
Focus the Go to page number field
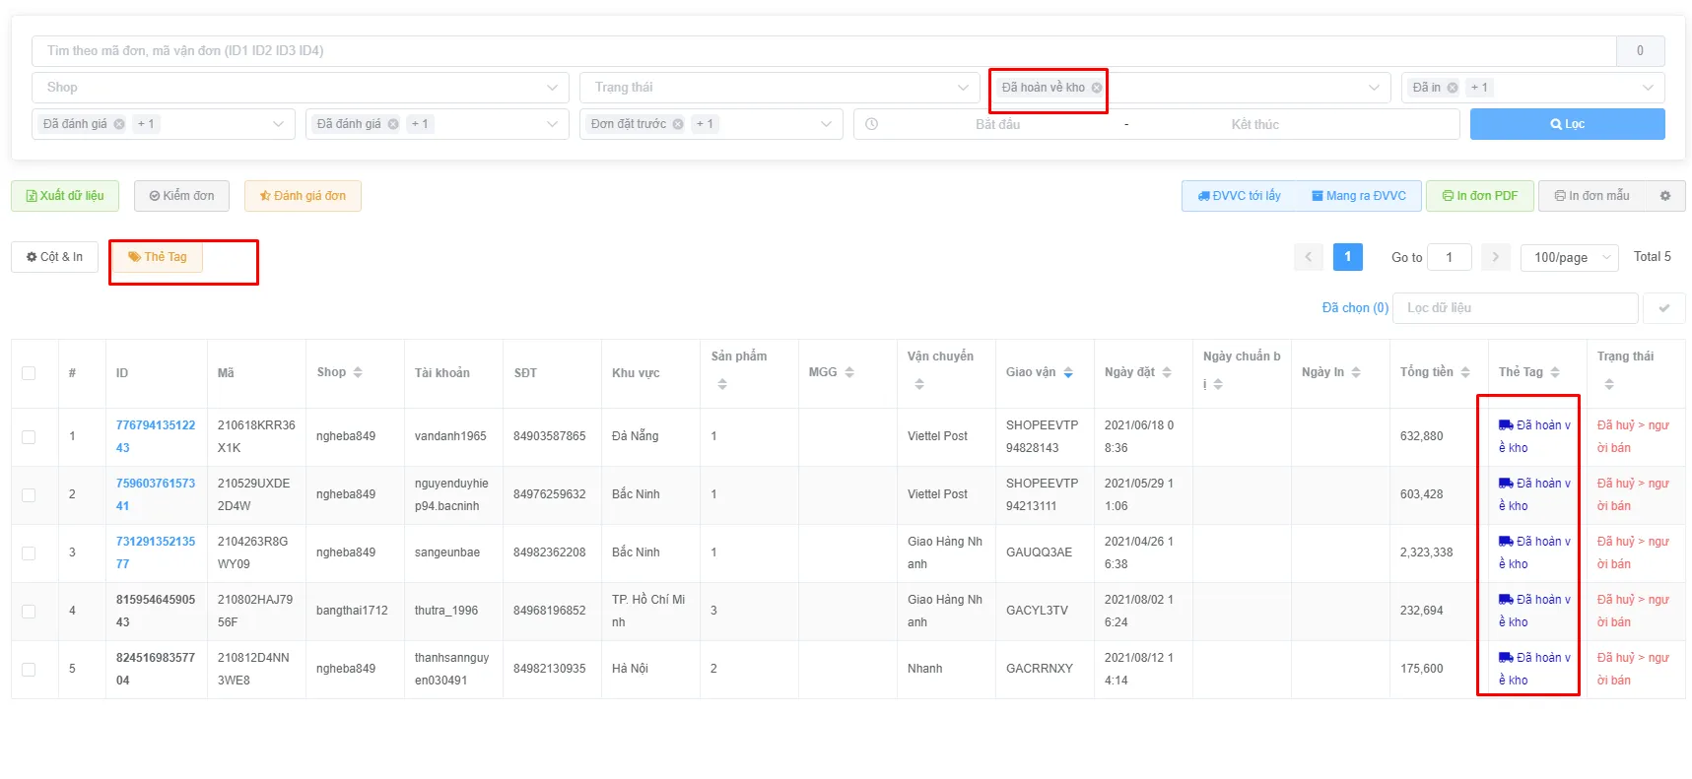click(x=1449, y=257)
